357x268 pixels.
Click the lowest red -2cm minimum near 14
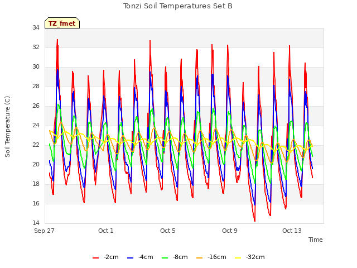click(255, 221)
